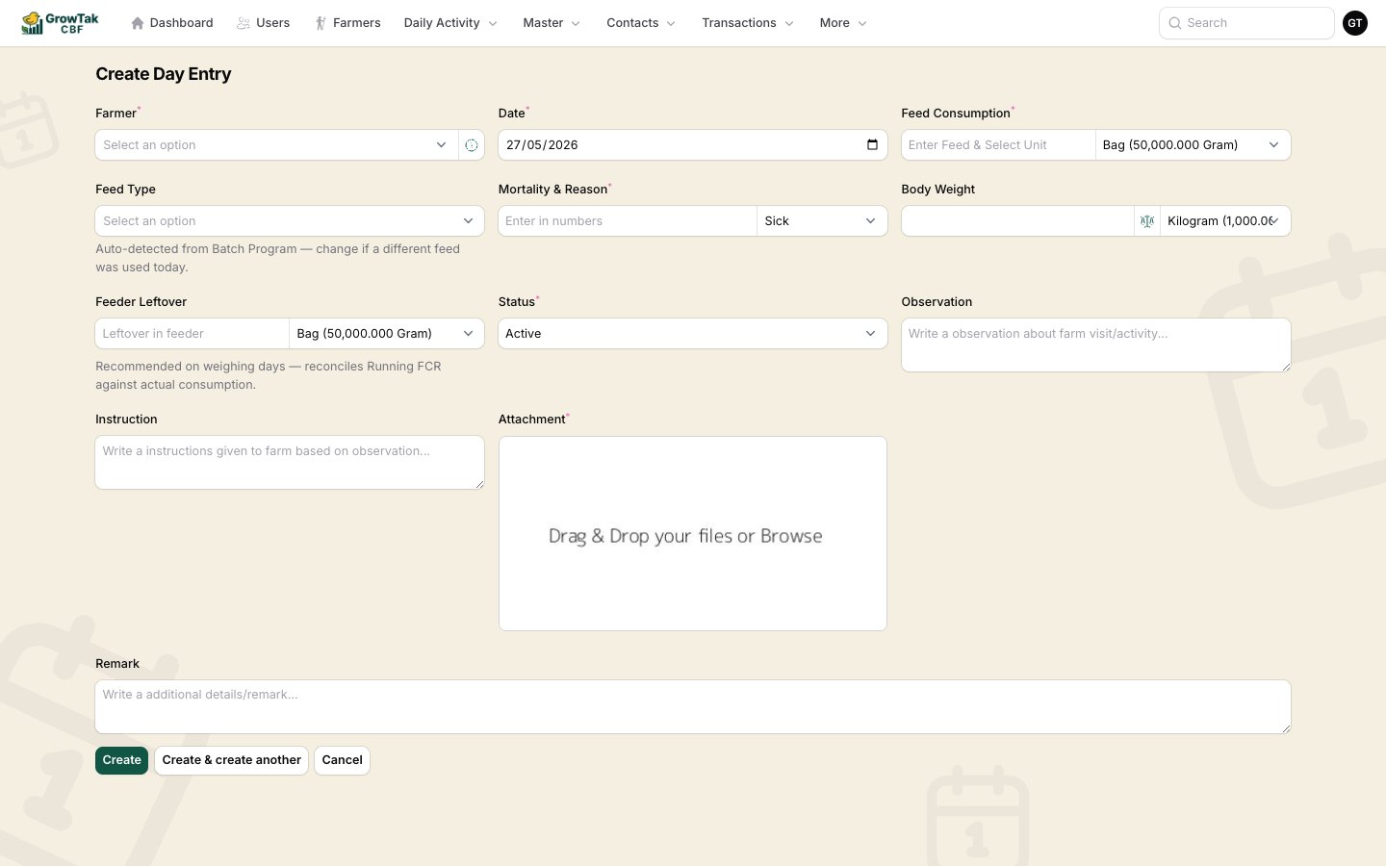Click the Attachment label

[532, 420]
